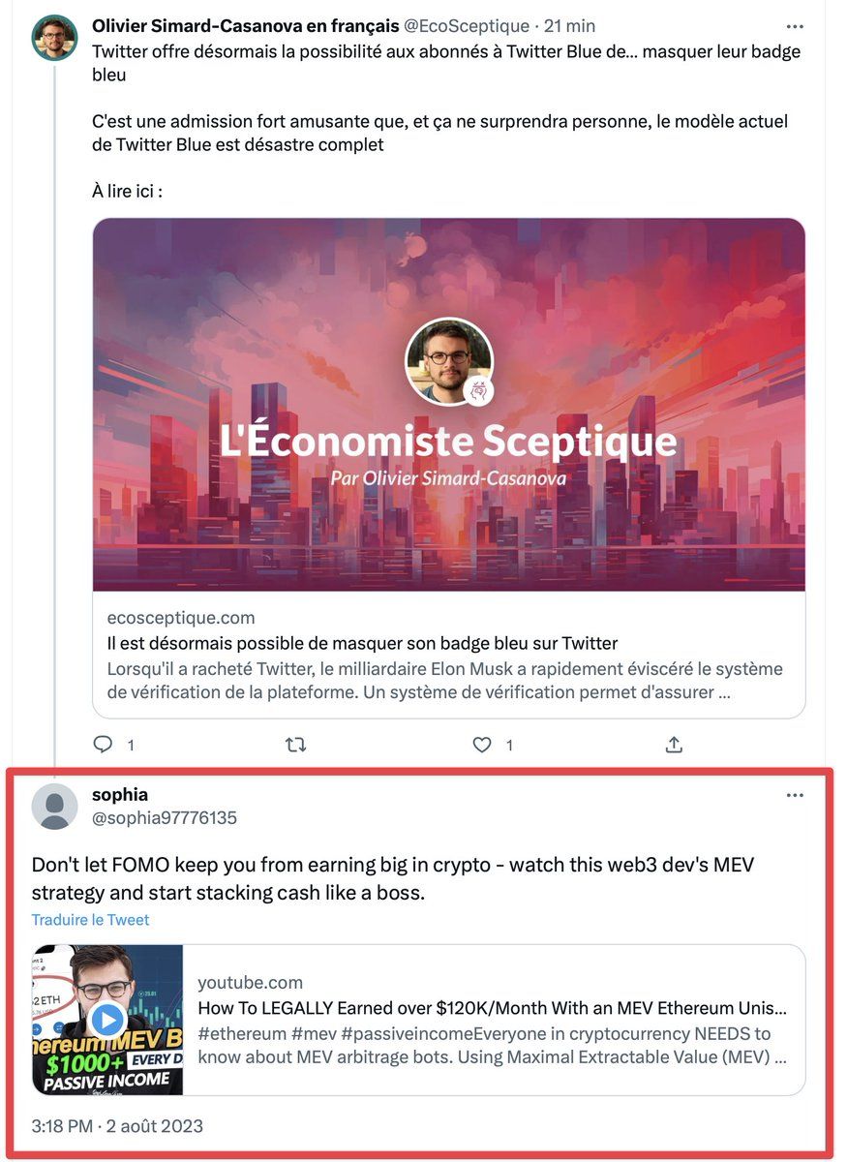
Task: Click the retweet icon under Olivier's tweet
Action: 296,745
